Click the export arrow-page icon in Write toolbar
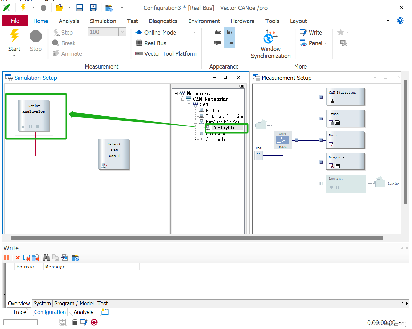The height and width of the screenshot is (329, 412). 65,258
